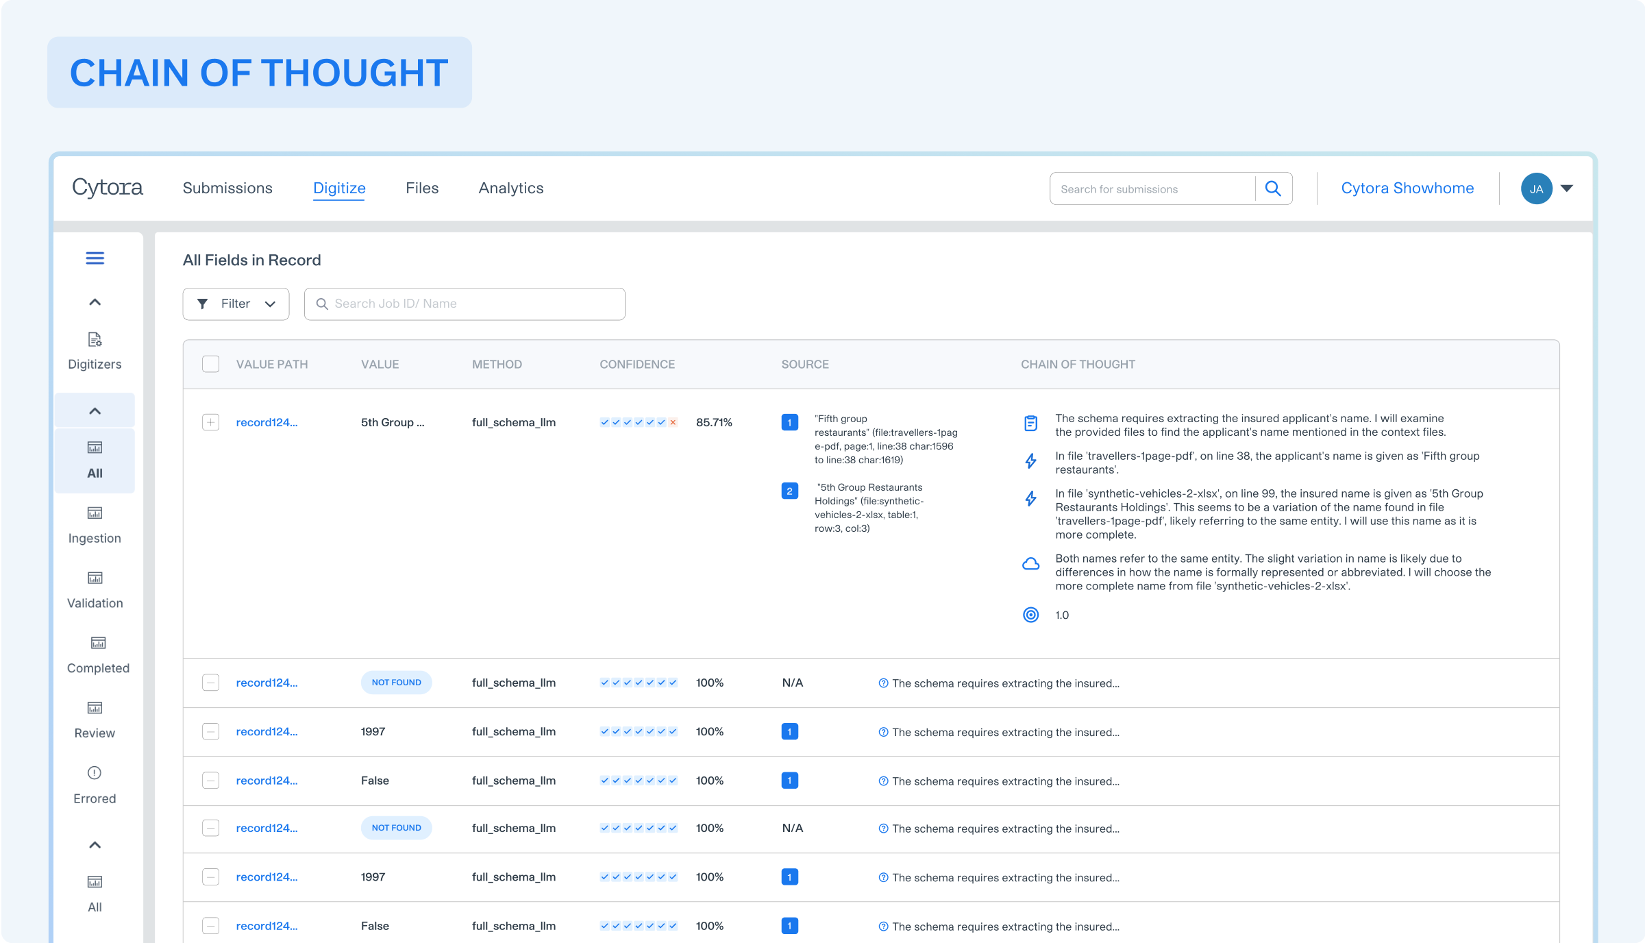Click source badge 2 in first row
The height and width of the screenshot is (943, 1645).
(x=789, y=491)
